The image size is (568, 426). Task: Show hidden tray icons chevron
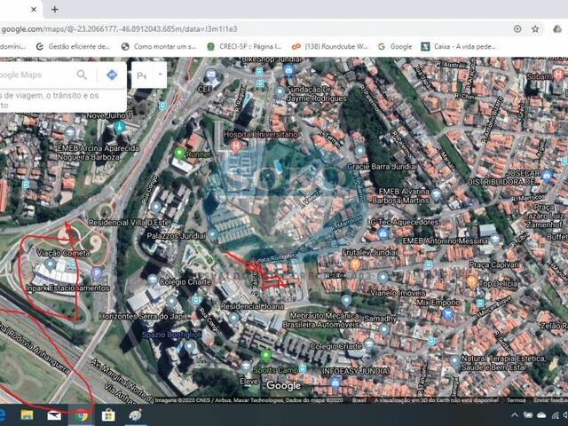click(515, 415)
